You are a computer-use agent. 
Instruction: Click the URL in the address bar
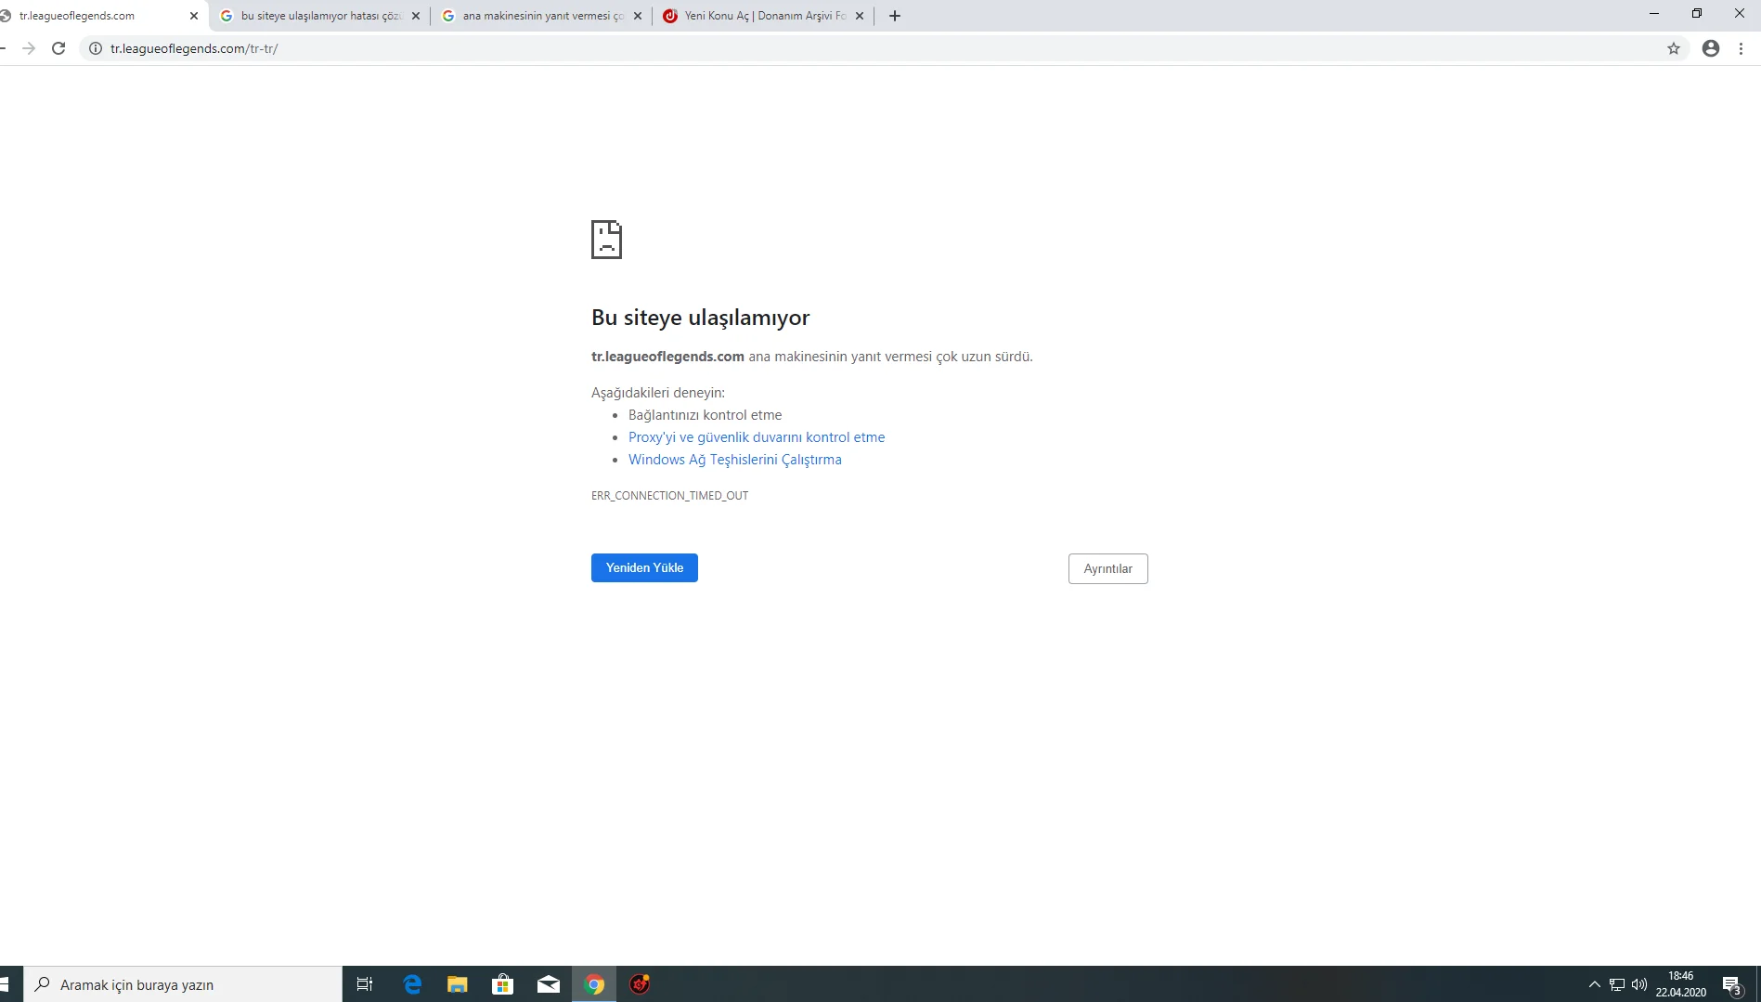194,48
